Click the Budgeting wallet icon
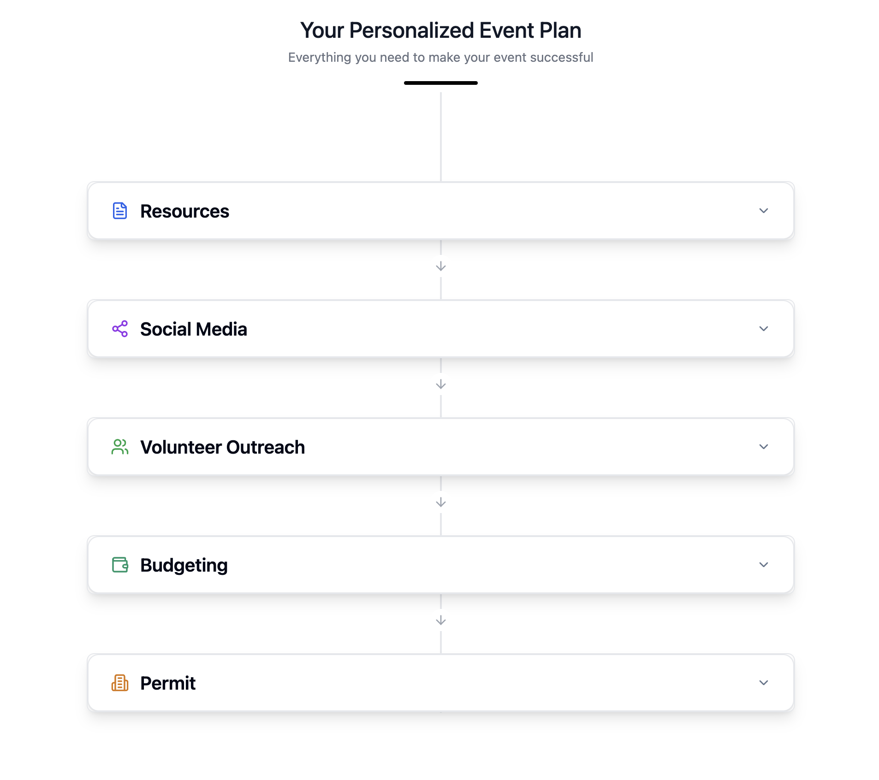Viewport: 879px width, 780px height. [120, 565]
